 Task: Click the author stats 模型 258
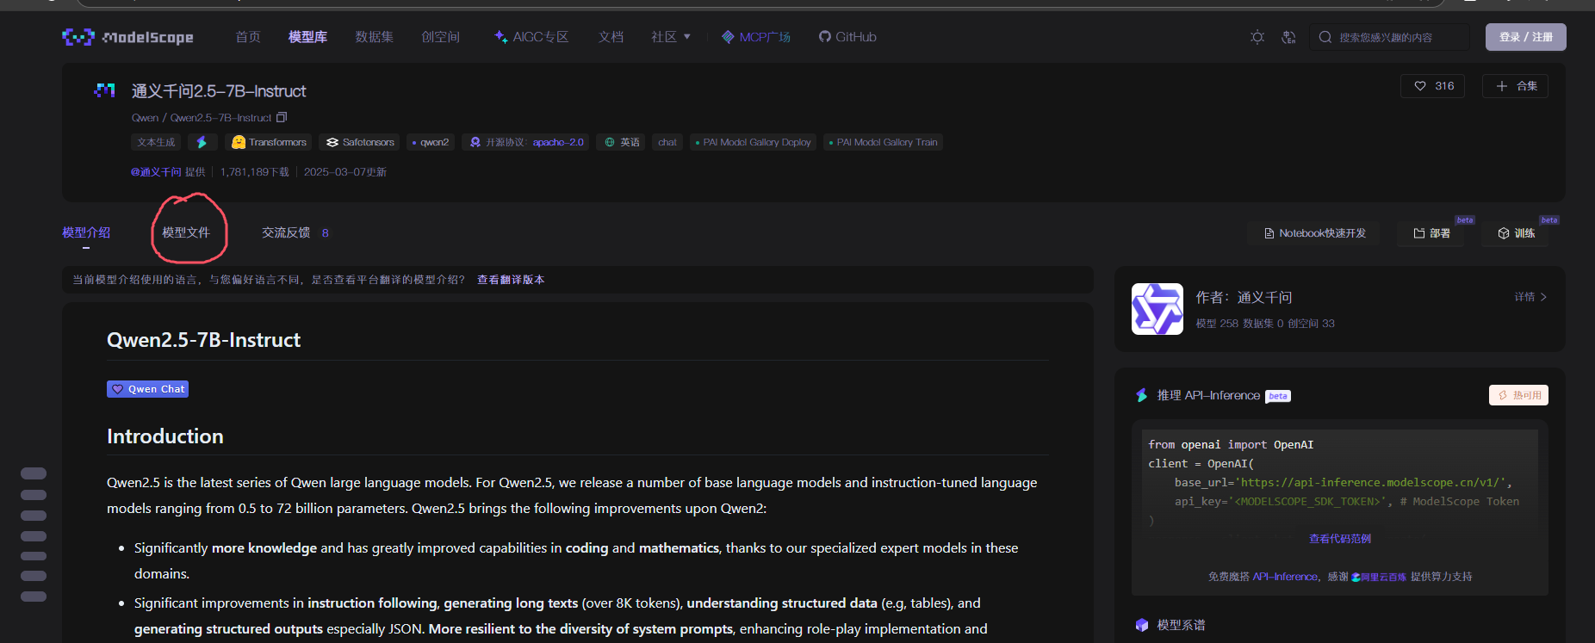[x=1217, y=324]
